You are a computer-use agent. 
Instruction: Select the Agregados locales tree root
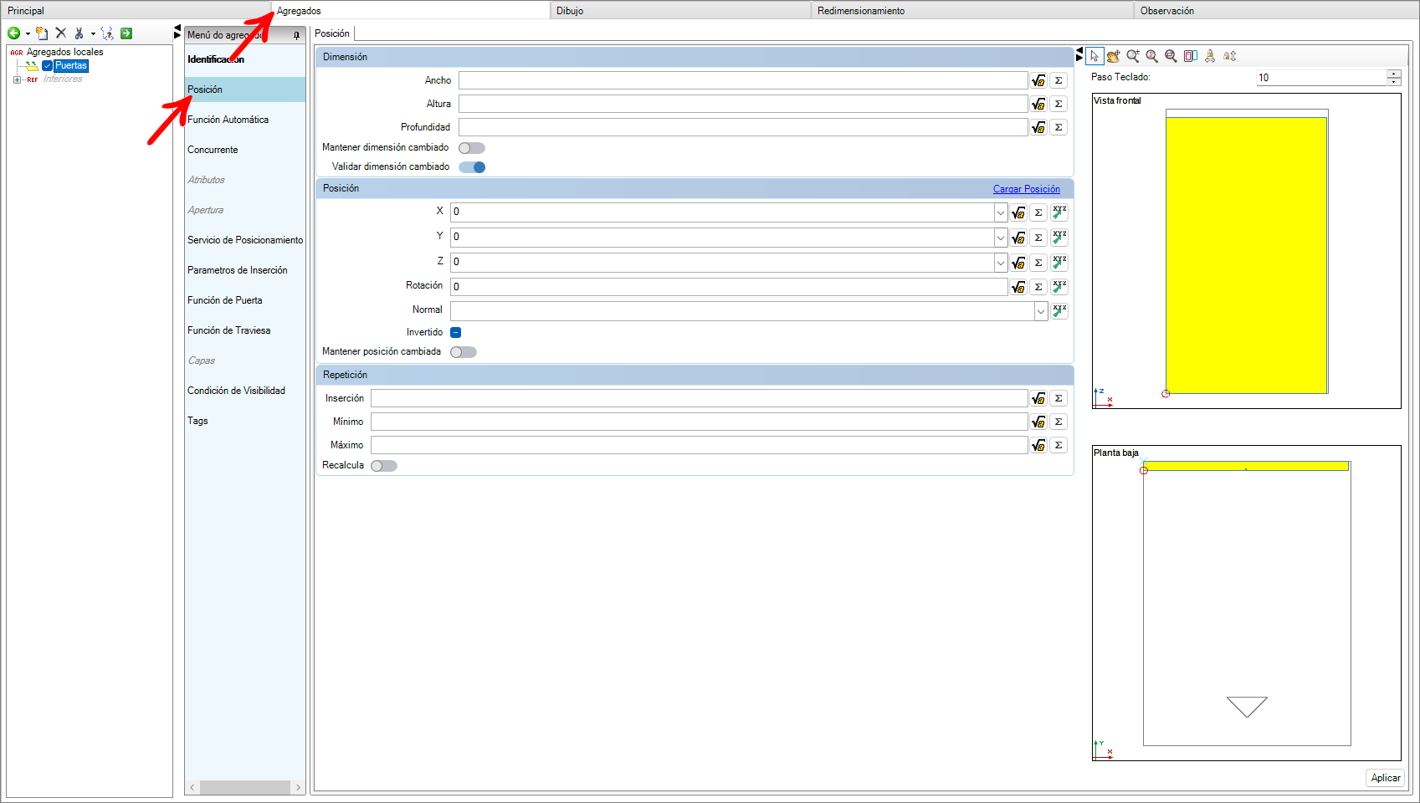click(x=64, y=52)
